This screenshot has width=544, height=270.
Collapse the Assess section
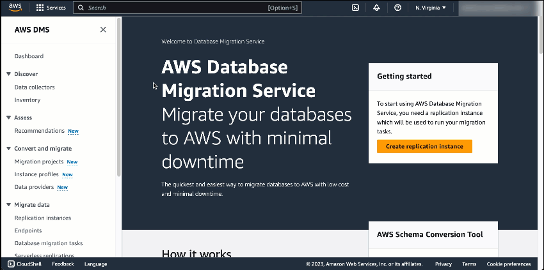(x=9, y=117)
